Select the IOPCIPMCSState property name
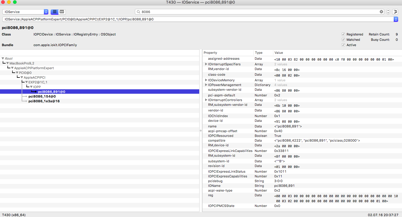This screenshot has height=217, width=402. pyautogui.click(x=221, y=206)
